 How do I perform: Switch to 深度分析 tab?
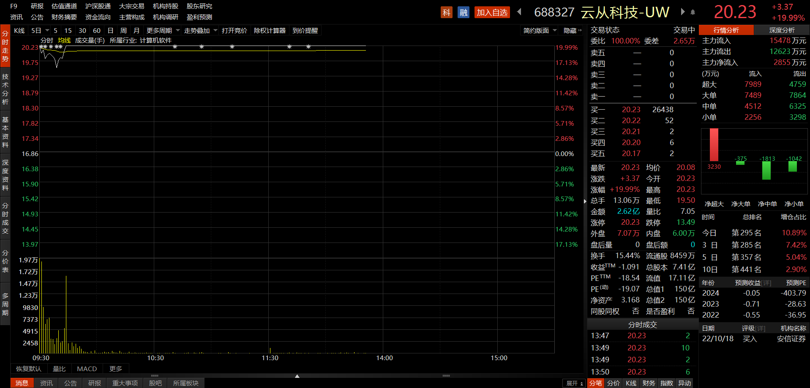click(782, 30)
